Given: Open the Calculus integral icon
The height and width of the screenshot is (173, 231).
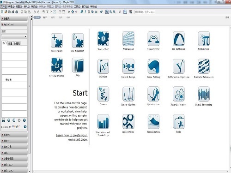Looking at the screenshot, I should click(103, 66).
